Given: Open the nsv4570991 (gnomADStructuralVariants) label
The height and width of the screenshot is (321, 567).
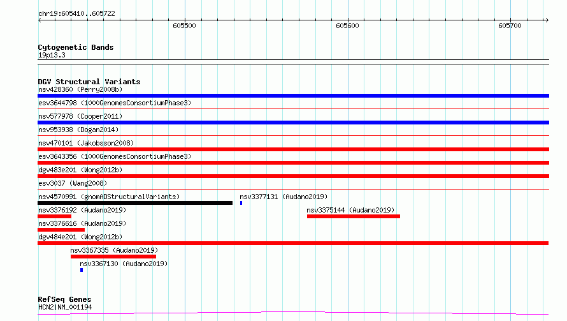Looking at the screenshot, I should (109, 197).
